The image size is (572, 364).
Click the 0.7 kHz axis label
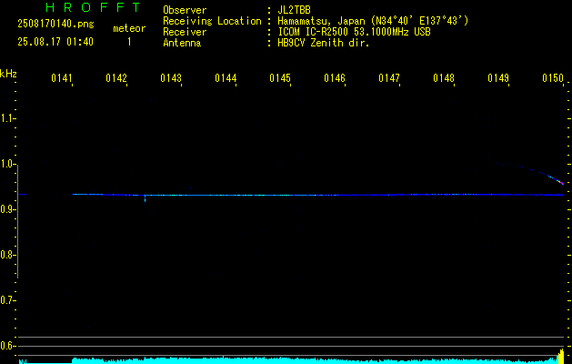click(x=7, y=300)
